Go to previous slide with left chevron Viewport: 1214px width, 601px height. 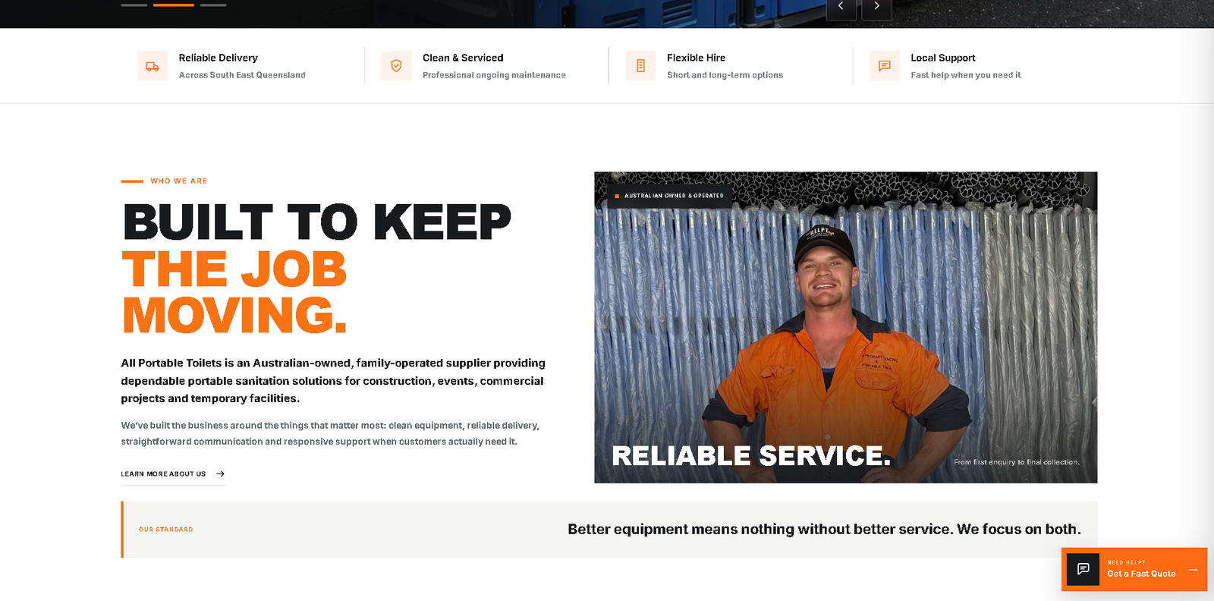(841, 7)
